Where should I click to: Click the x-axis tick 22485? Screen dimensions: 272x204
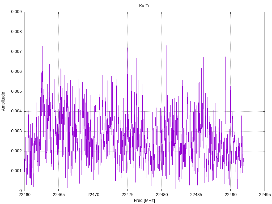pos(196,195)
